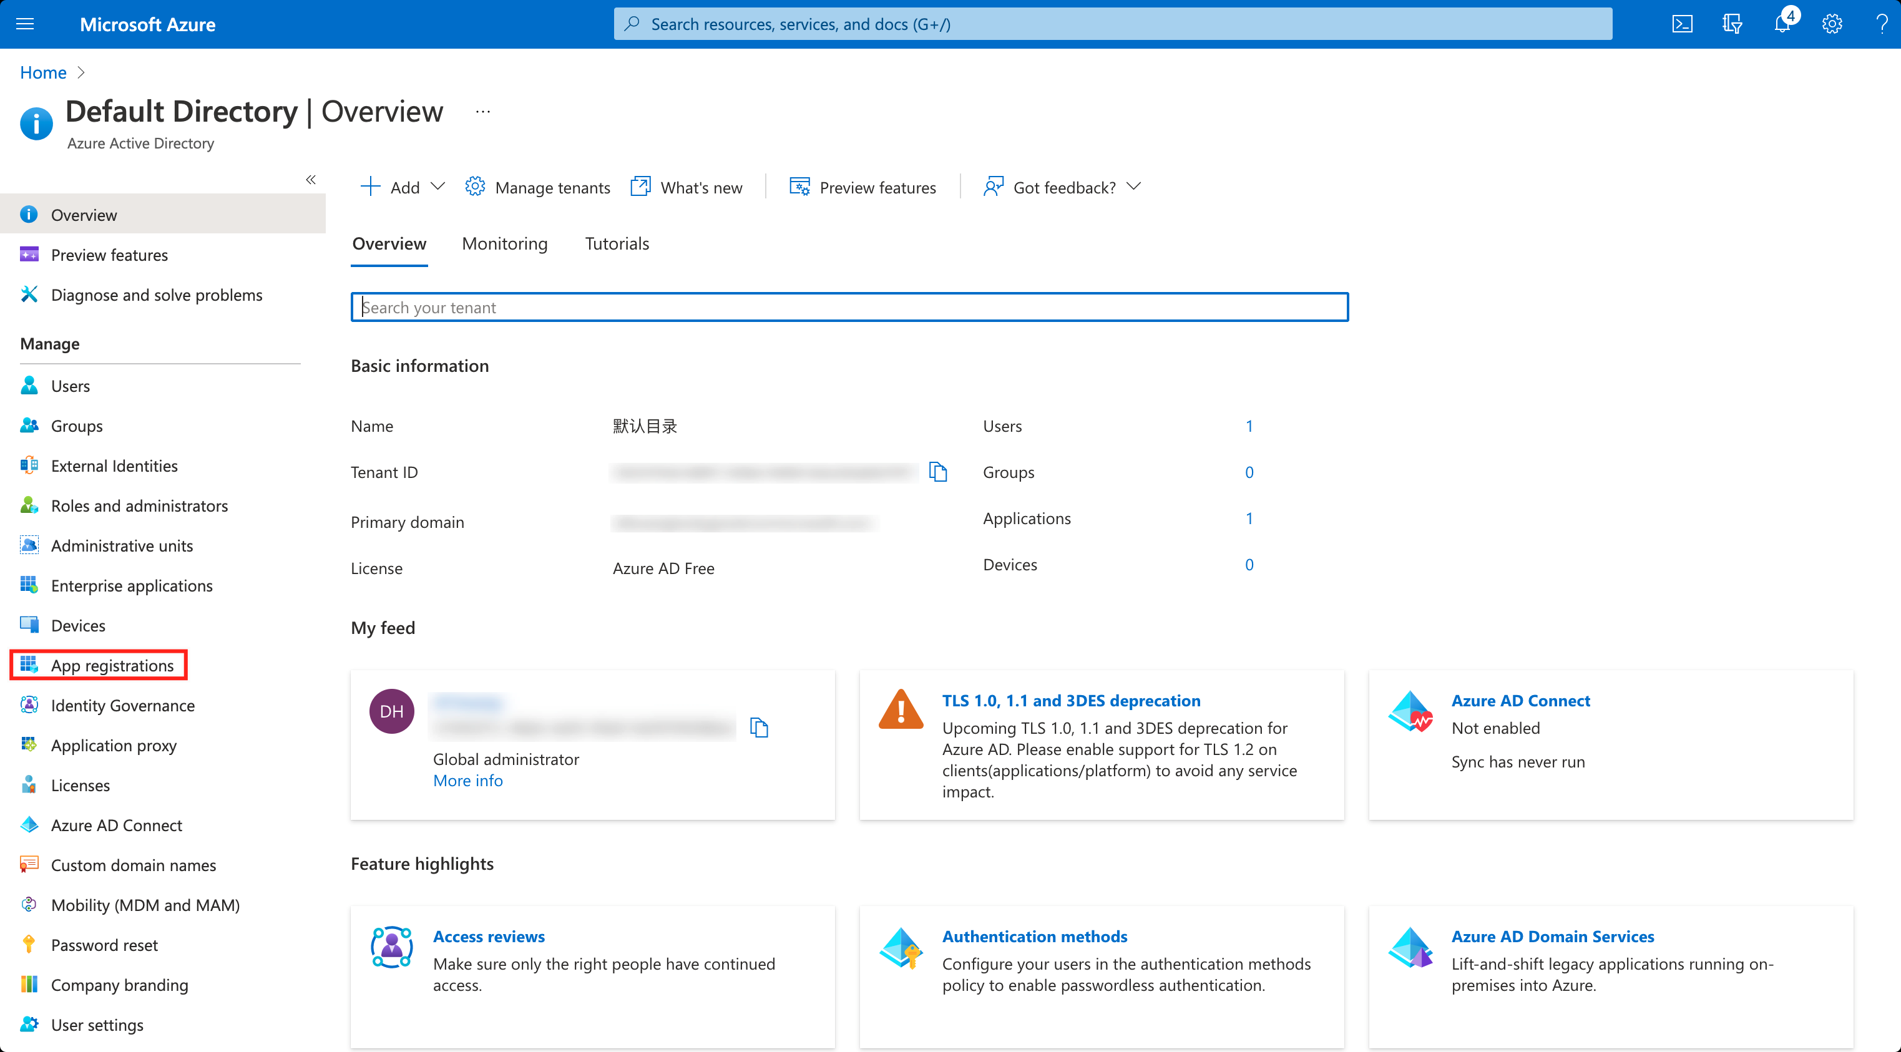Open Enterprise applications from the sidebar
The width and height of the screenshot is (1901, 1052).
click(x=132, y=585)
